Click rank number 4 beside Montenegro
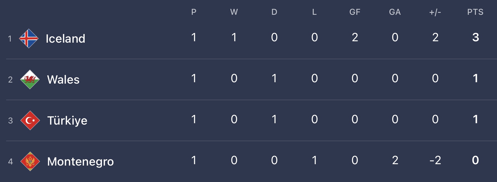The image size is (497, 182). (10, 161)
